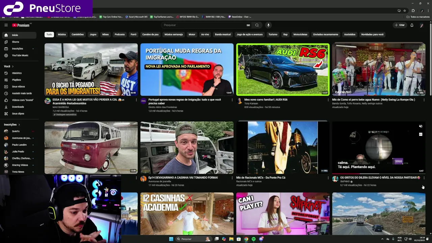Open the account avatar menu
The height and width of the screenshot is (243, 432).
pyautogui.click(x=422, y=25)
